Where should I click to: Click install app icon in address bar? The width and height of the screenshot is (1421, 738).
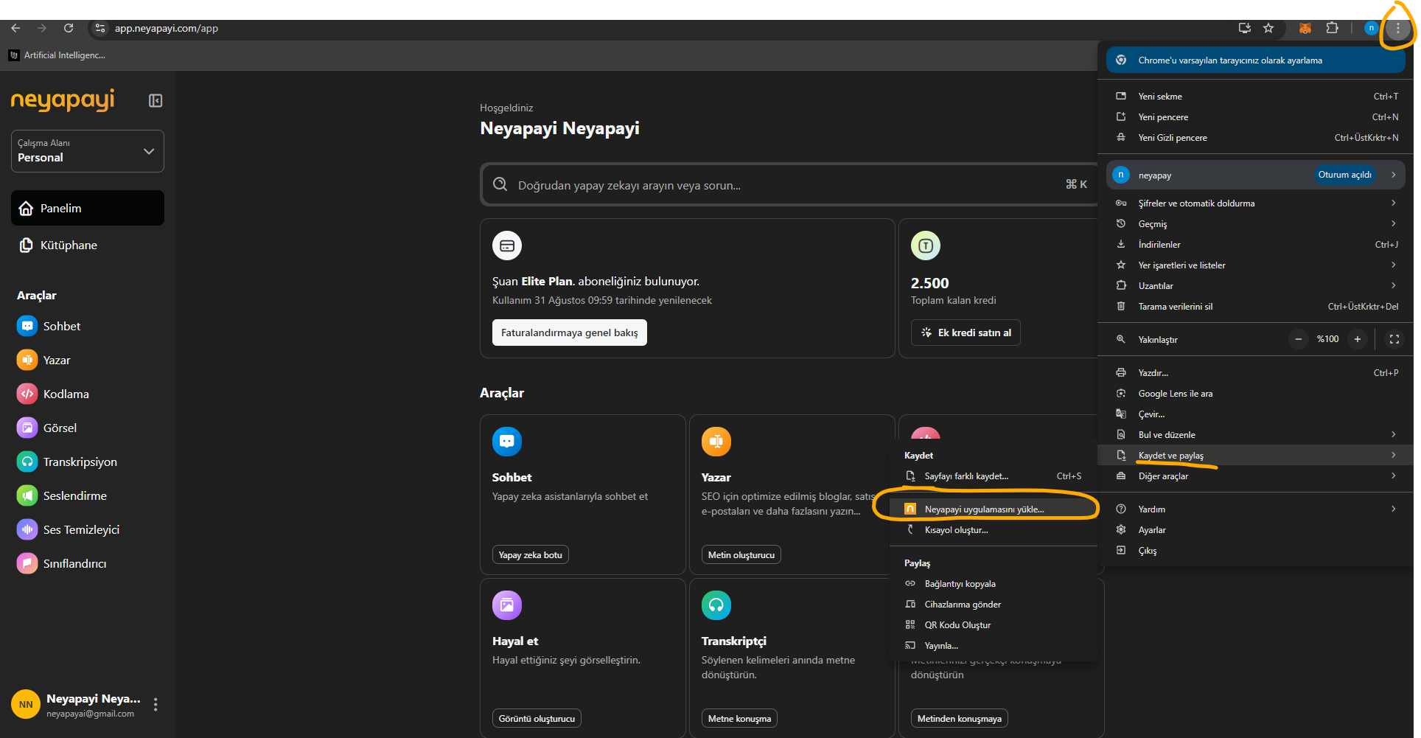1245,28
